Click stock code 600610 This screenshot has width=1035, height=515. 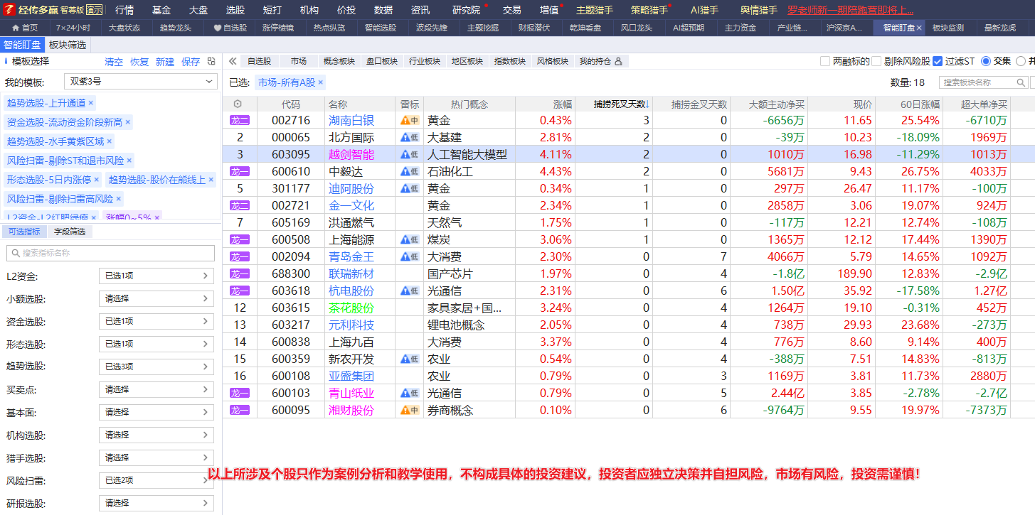(291, 171)
